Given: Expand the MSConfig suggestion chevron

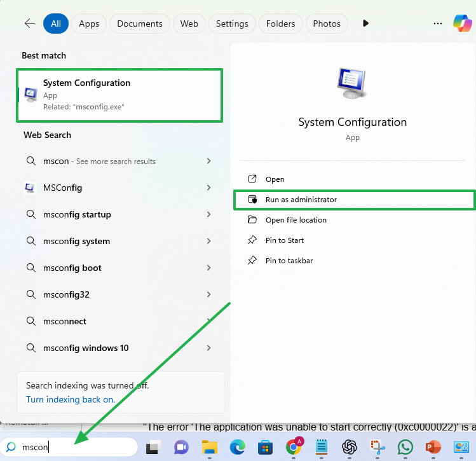Looking at the screenshot, I should pos(208,188).
